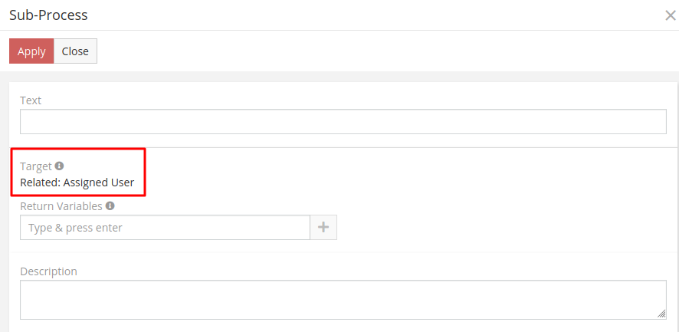679x332 pixels.
Task: Click the Description box resize handle
Action: tap(661, 314)
